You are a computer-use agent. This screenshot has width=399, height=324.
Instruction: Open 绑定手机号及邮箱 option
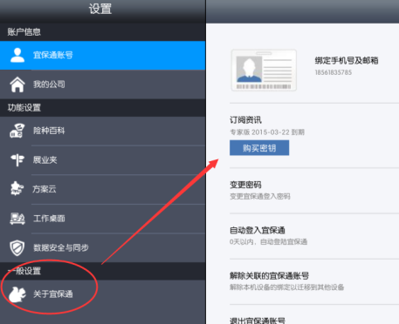point(347,61)
